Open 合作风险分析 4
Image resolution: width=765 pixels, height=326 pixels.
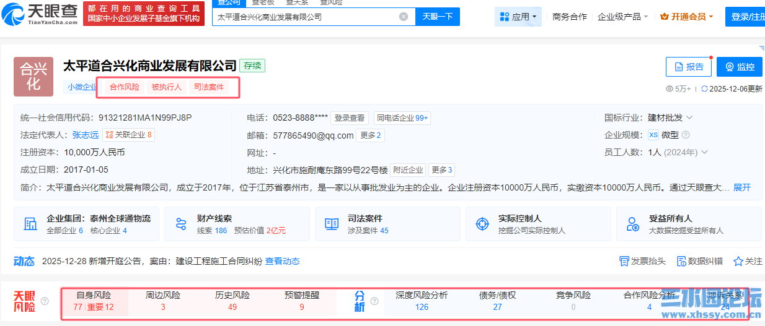coord(649,301)
